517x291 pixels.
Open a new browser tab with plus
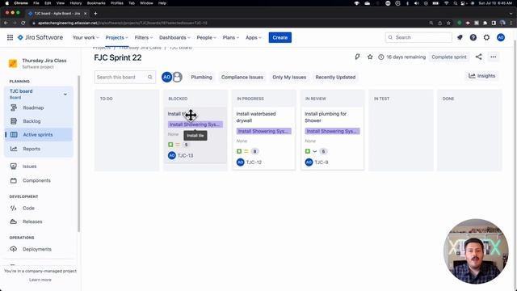(95, 14)
